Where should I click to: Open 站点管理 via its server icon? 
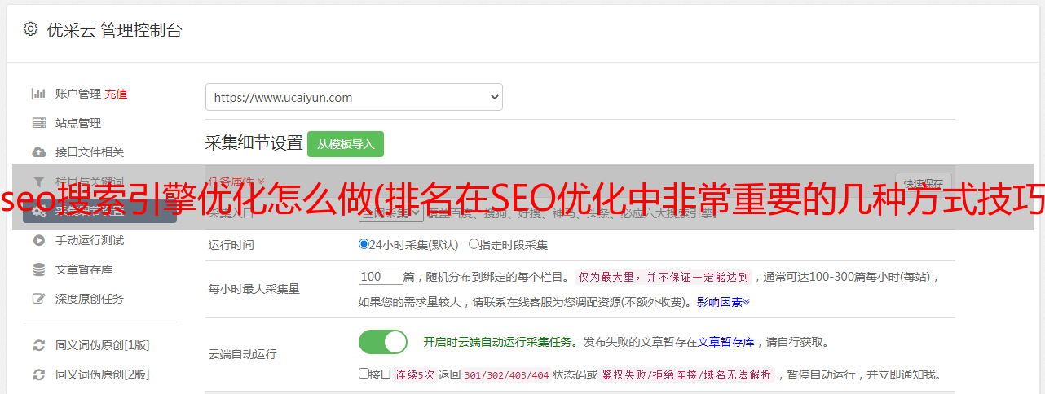point(38,123)
